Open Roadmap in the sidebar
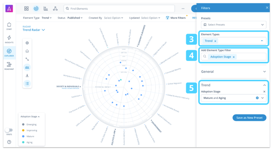273x151 pixels. point(9,66)
